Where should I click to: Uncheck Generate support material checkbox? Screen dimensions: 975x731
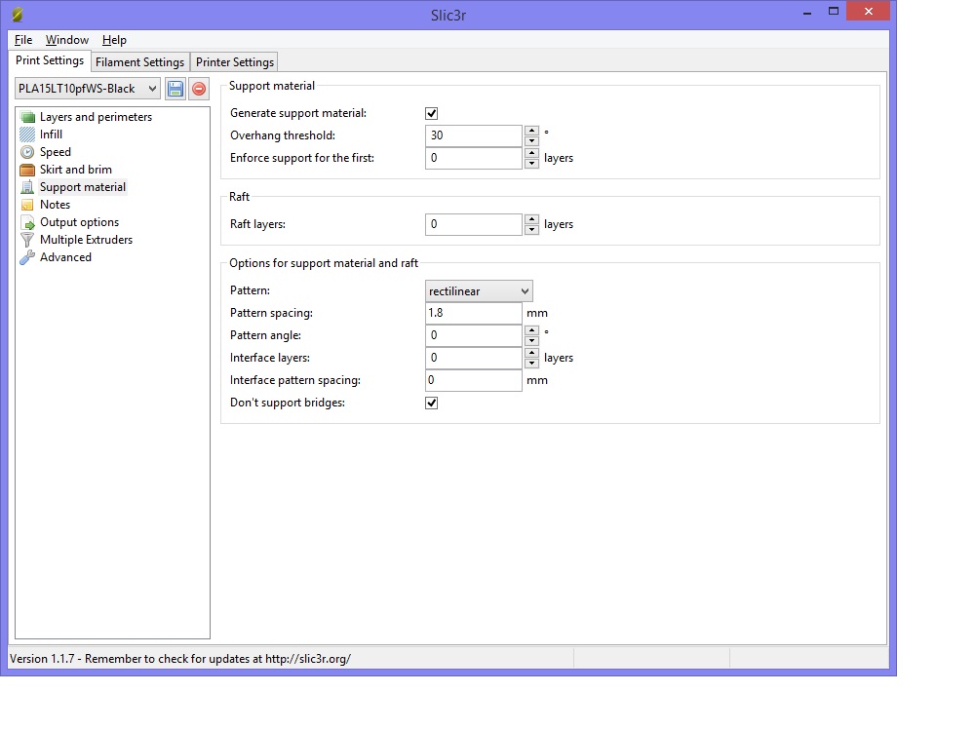coord(432,114)
